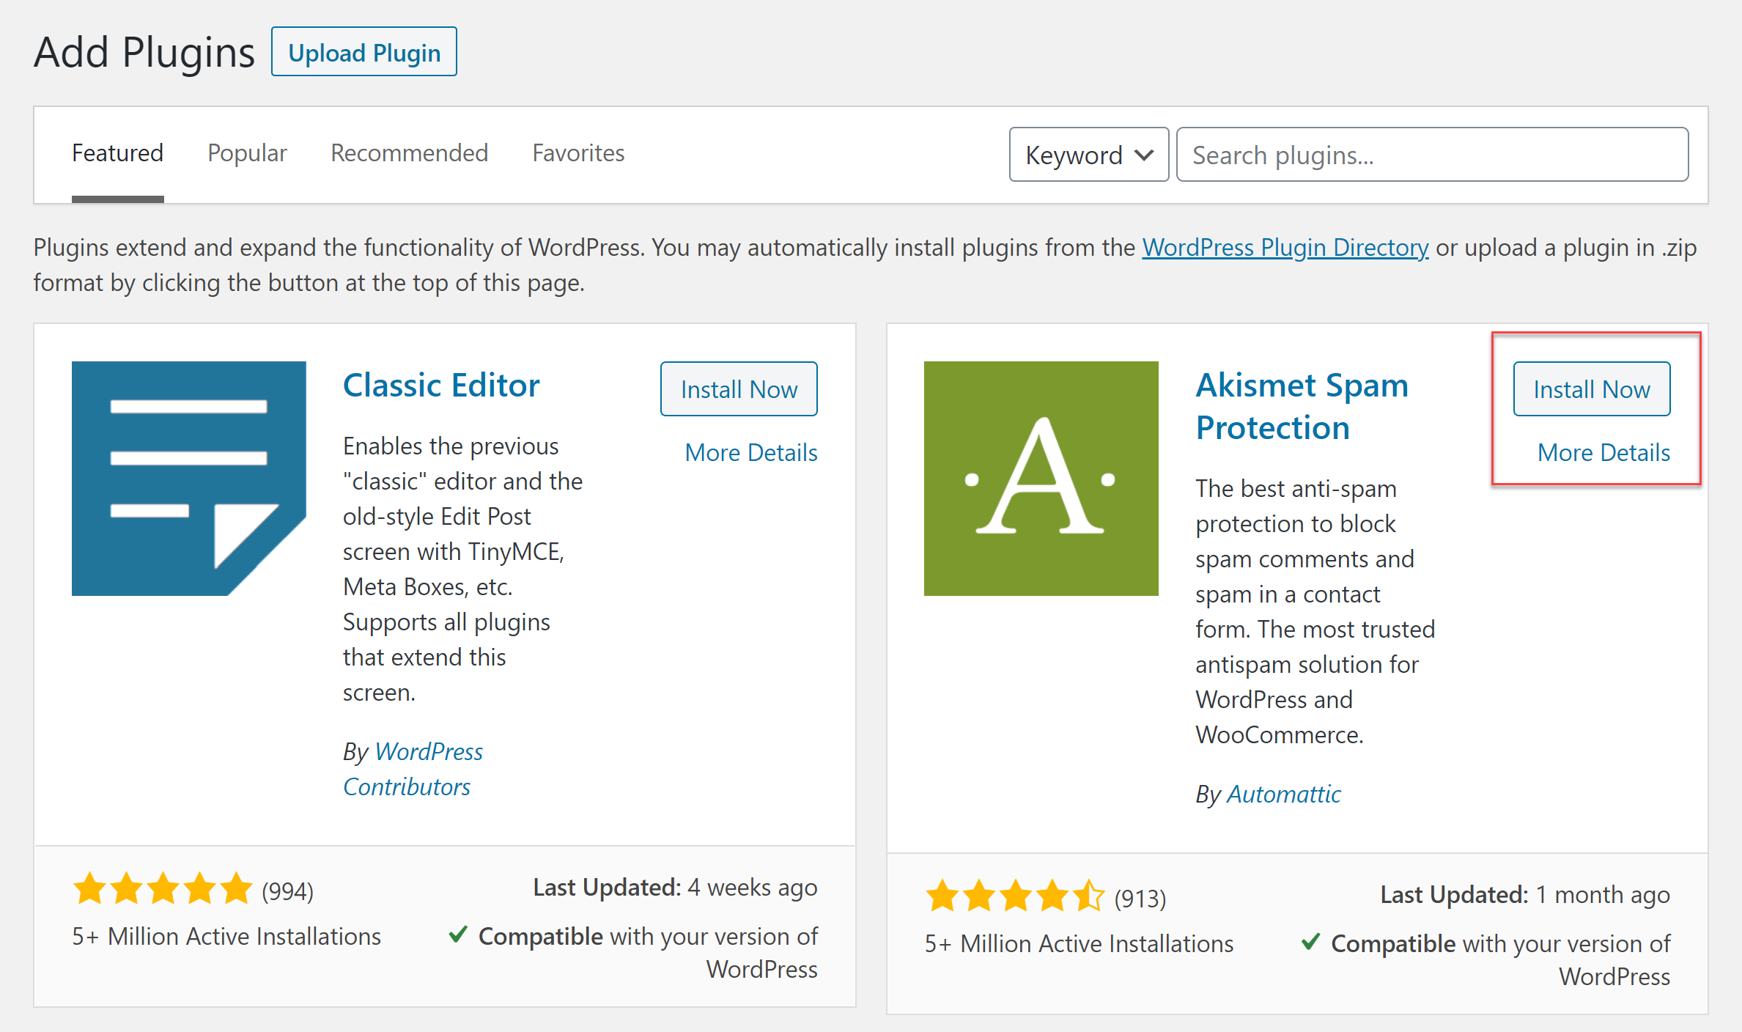Open the Classic Editor title link
This screenshot has height=1032, width=1742.
click(441, 386)
